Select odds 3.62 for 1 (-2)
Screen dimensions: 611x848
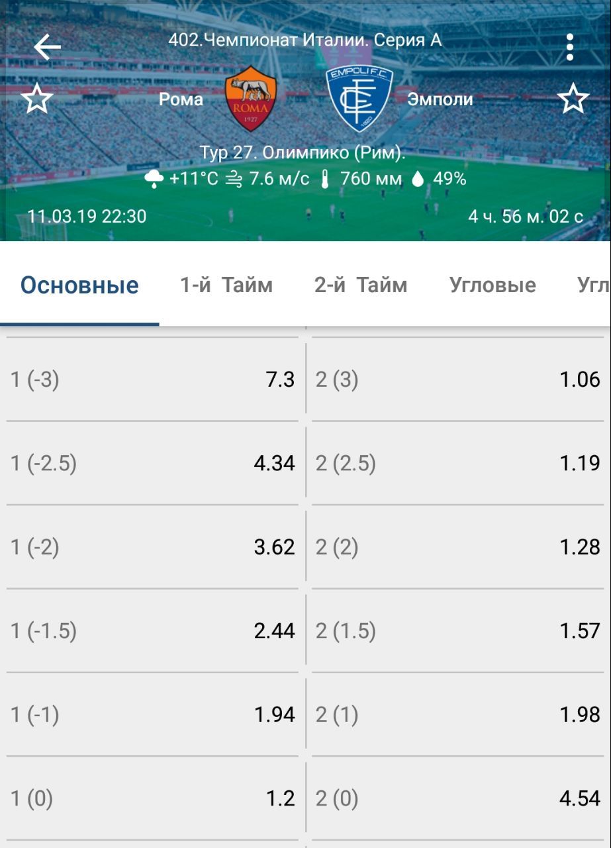152,547
